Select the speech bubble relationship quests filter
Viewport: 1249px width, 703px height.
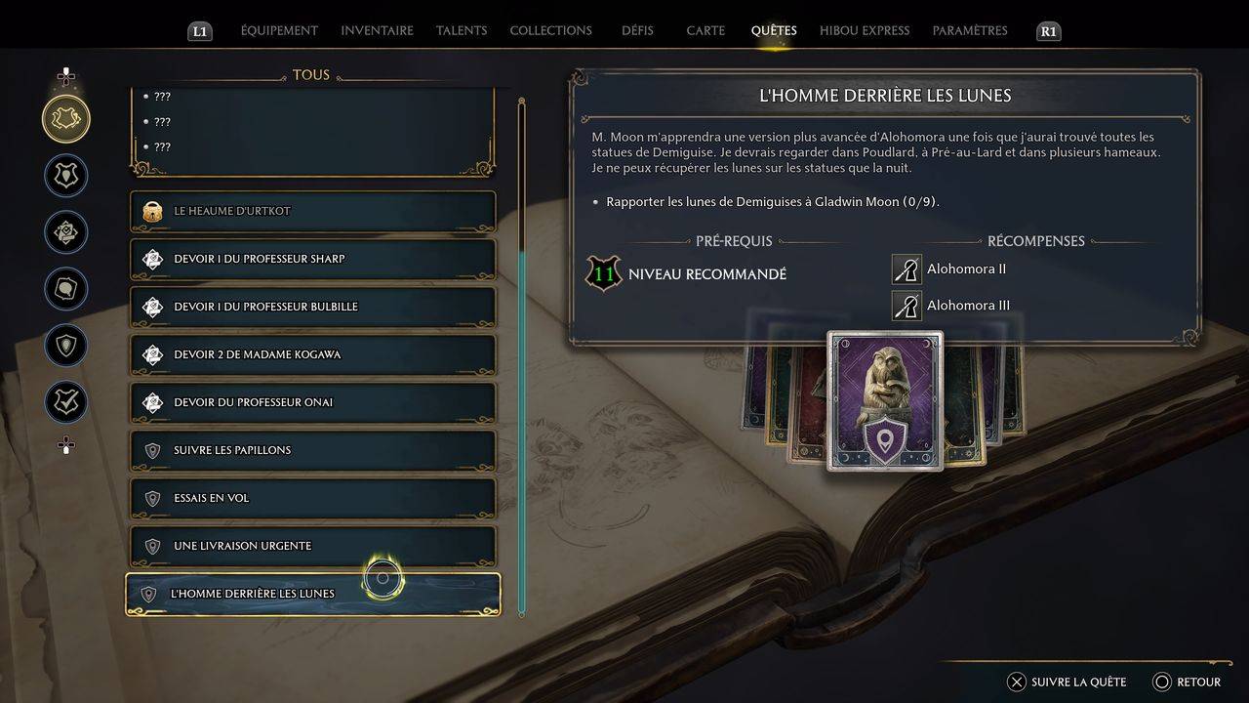tap(66, 289)
